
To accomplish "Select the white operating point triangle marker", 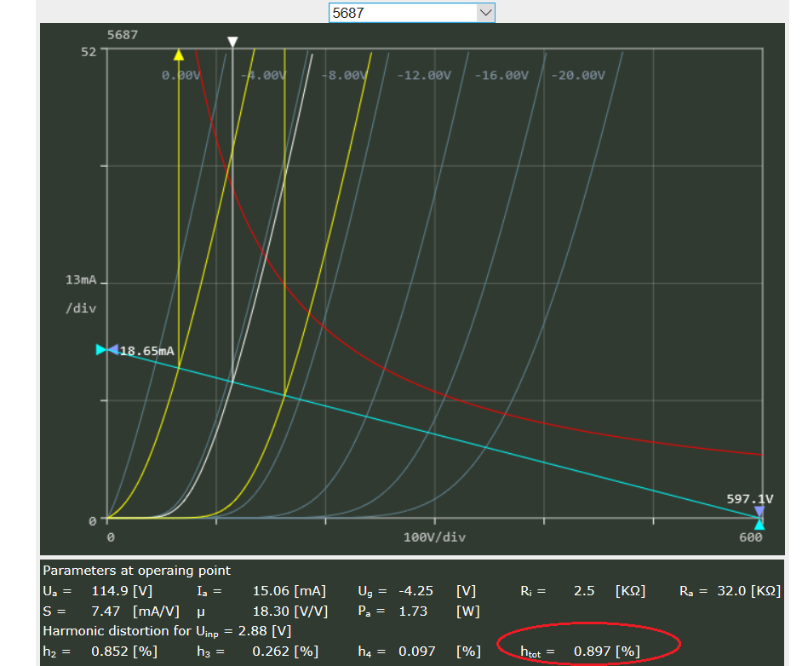I will (x=232, y=42).
